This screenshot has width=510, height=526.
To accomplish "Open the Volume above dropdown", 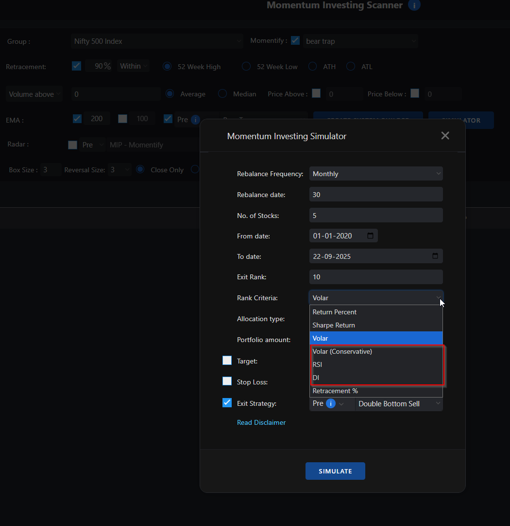I will [x=34, y=94].
